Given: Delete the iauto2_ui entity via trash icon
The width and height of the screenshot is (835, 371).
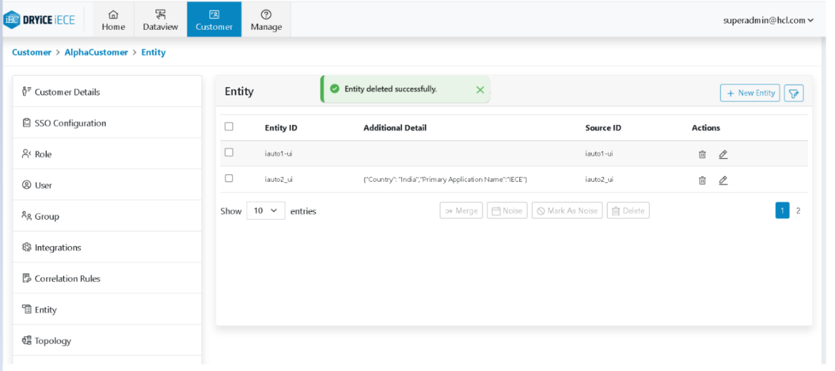Looking at the screenshot, I should click(x=702, y=180).
